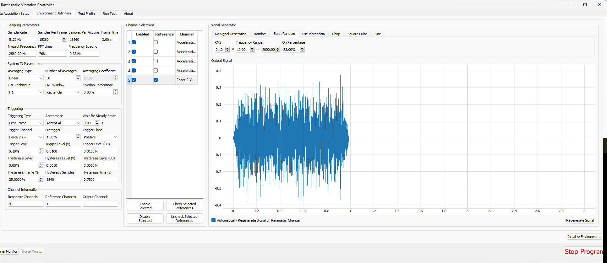Adjust the Hysteresis Level percentage stepper
Screen dimensions: 607x263
[41, 165]
